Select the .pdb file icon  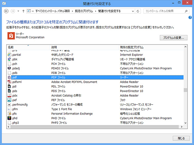pyautogui.click(x=9, y=73)
